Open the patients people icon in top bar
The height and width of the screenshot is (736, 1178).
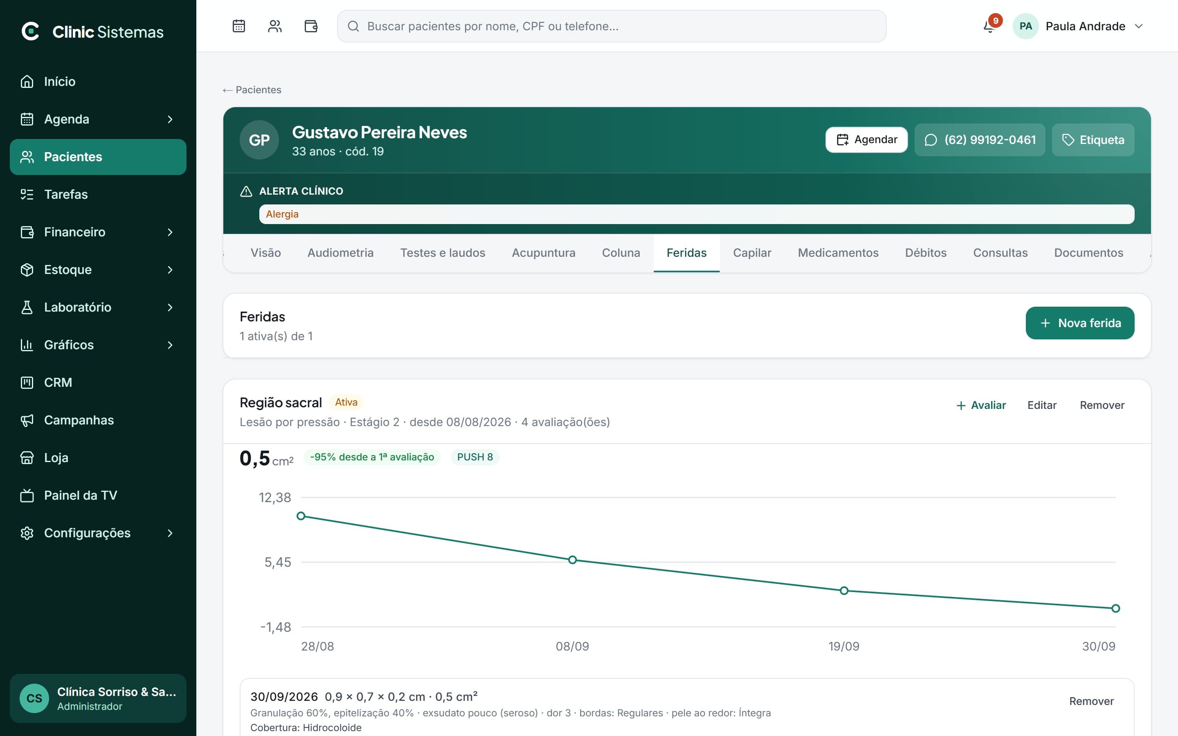pos(275,26)
